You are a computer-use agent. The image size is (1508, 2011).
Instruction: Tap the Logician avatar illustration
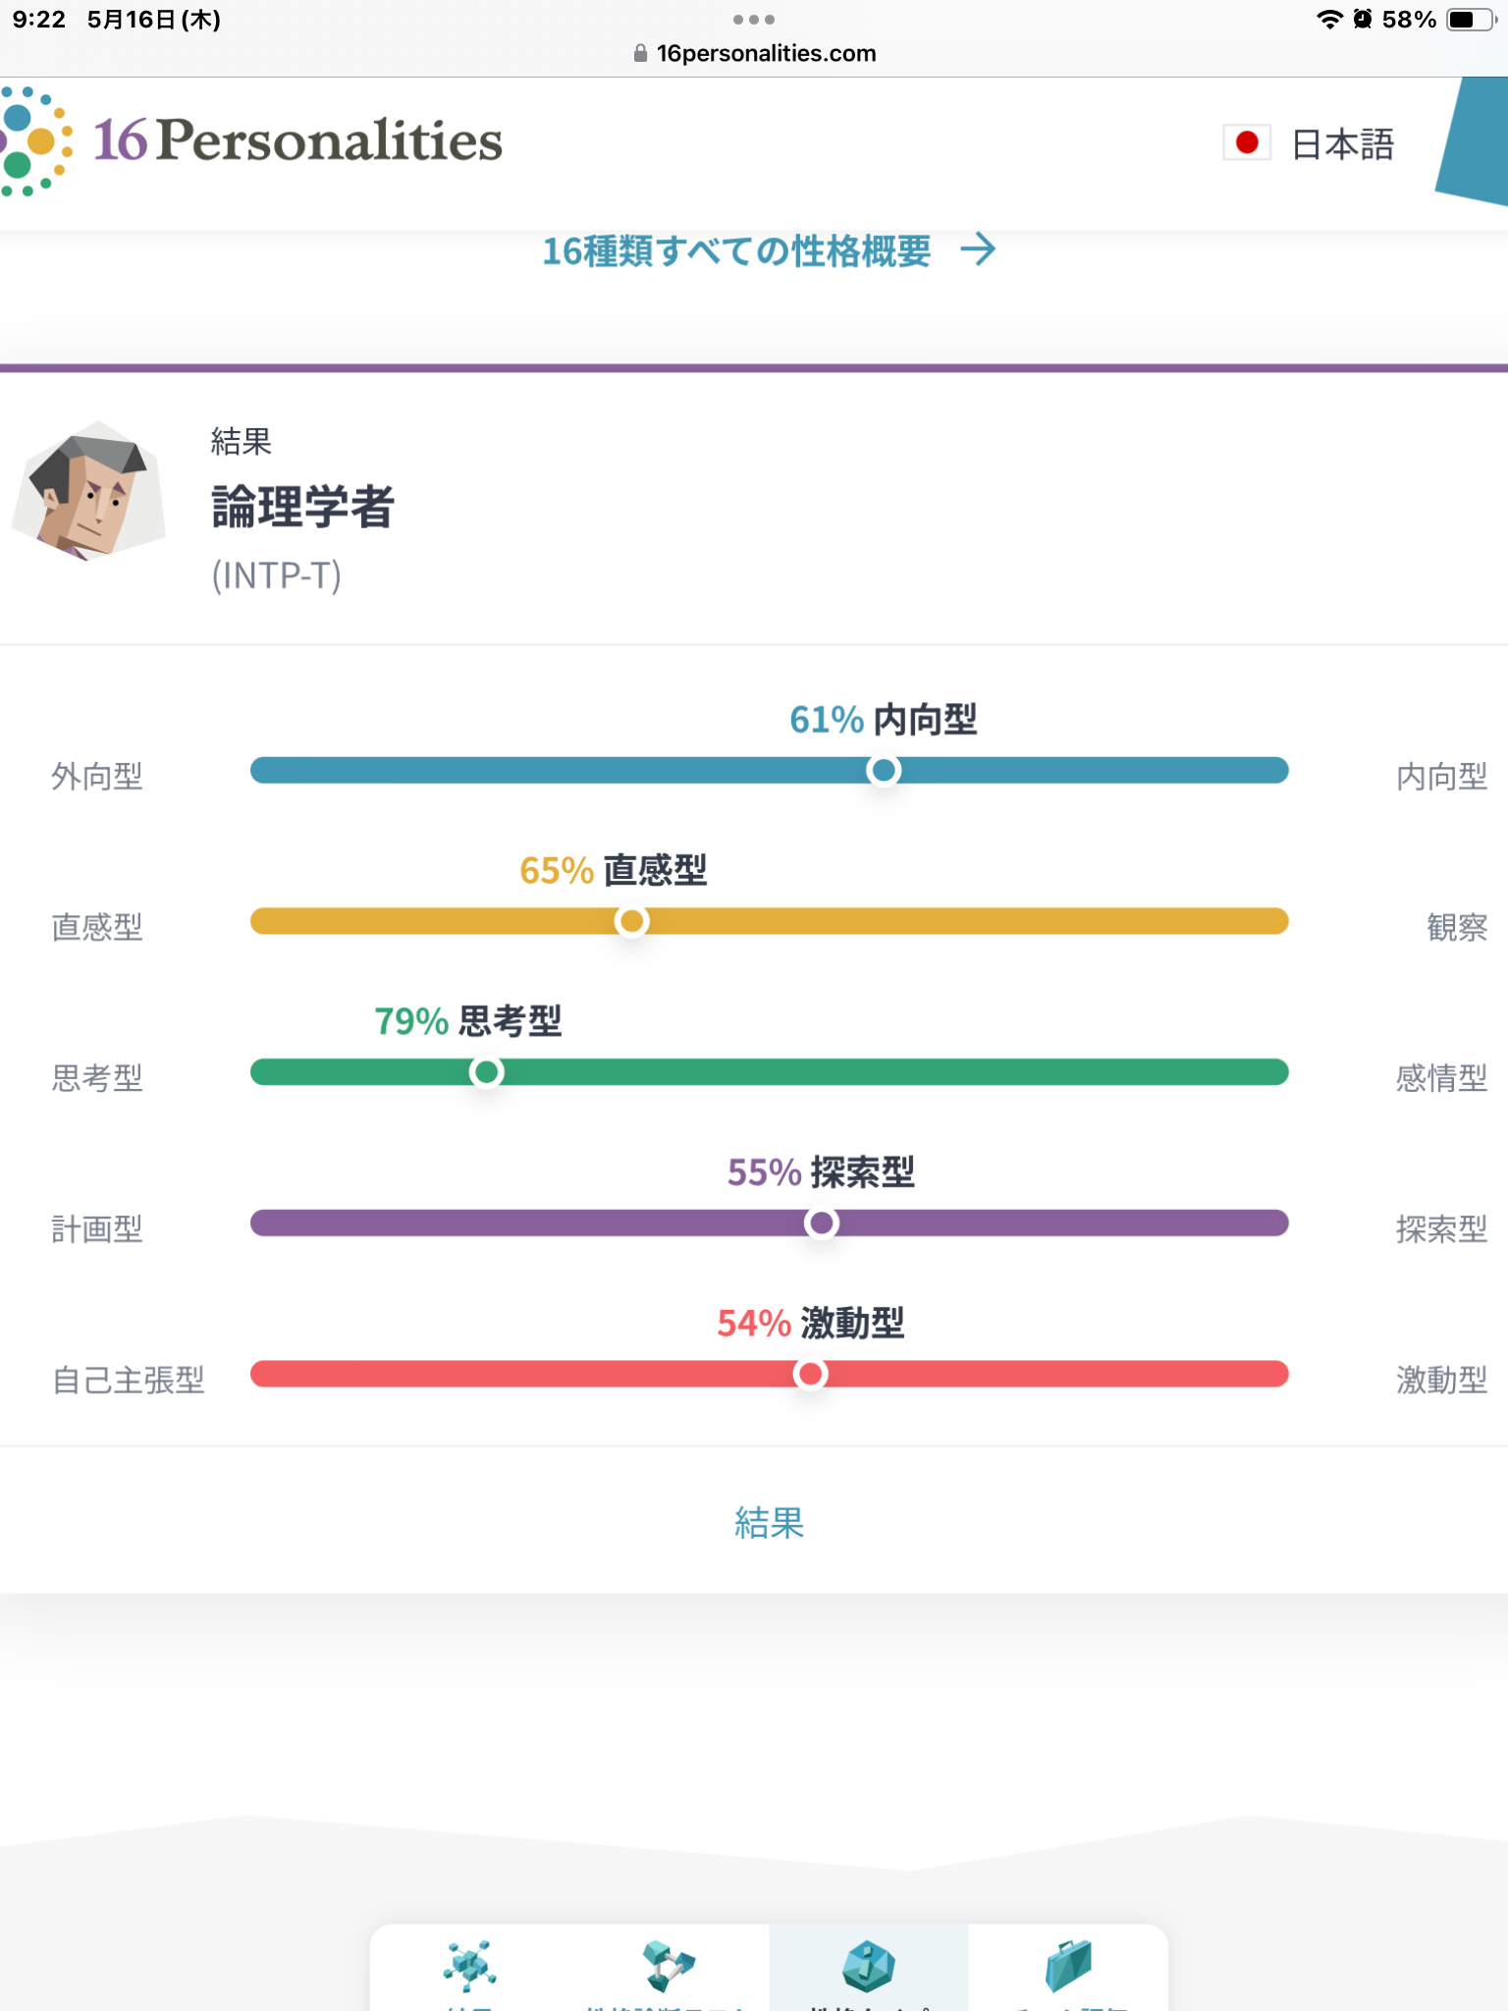88,491
